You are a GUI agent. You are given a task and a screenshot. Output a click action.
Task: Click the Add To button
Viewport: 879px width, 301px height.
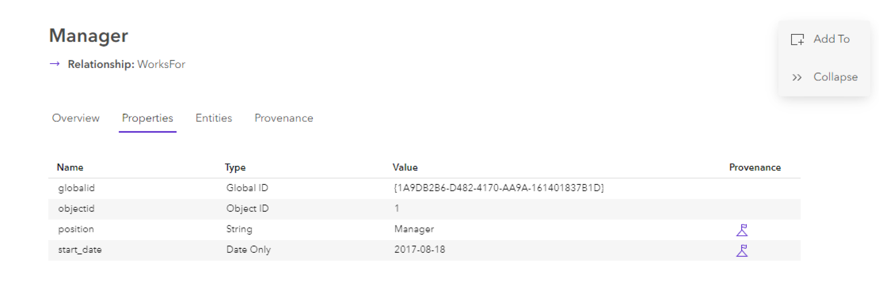pos(831,39)
